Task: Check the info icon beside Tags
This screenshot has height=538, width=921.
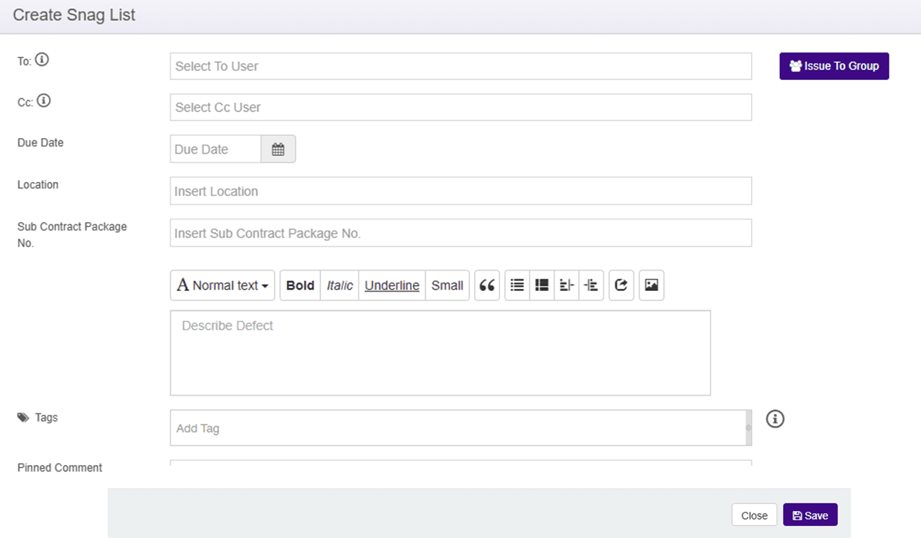Action: [x=774, y=419]
